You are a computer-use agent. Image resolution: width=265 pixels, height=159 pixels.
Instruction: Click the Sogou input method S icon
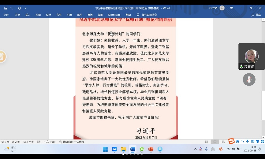pos(231,141)
